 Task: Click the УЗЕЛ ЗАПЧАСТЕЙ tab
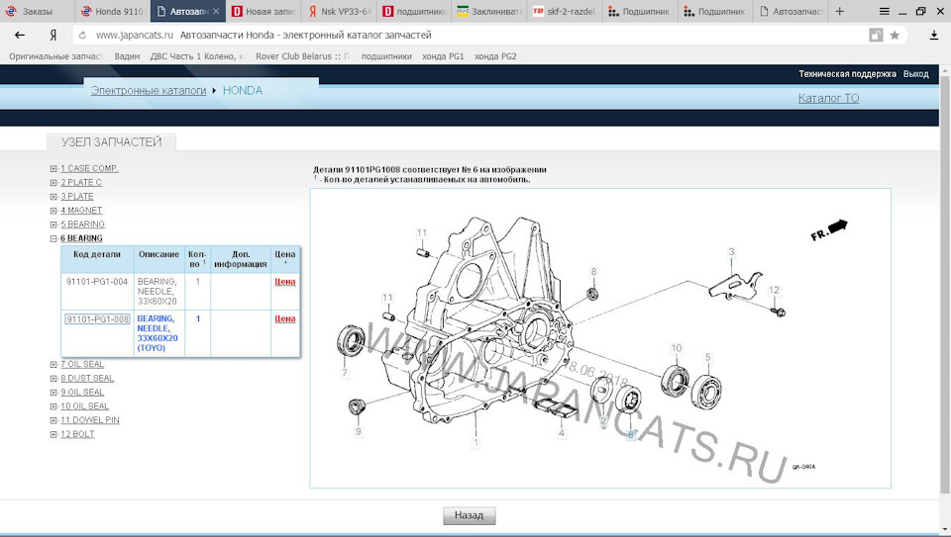point(112,142)
